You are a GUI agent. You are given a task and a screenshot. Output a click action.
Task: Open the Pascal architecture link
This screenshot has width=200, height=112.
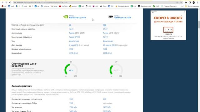coord(72,33)
